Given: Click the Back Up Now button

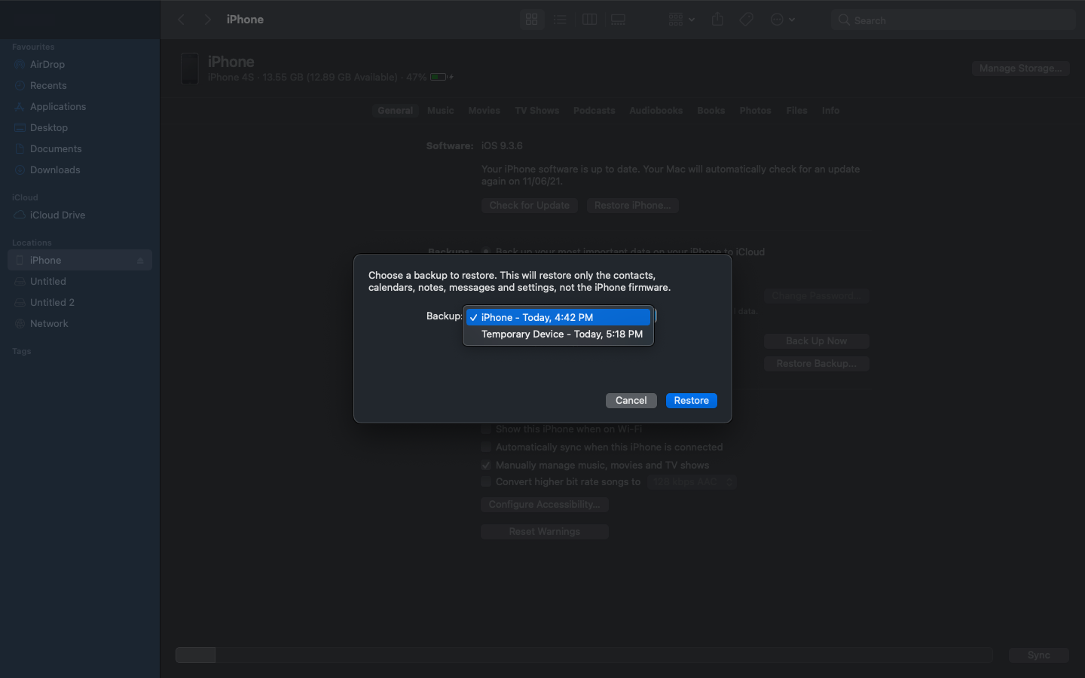Looking at the screenshot, I should point(817,341).
